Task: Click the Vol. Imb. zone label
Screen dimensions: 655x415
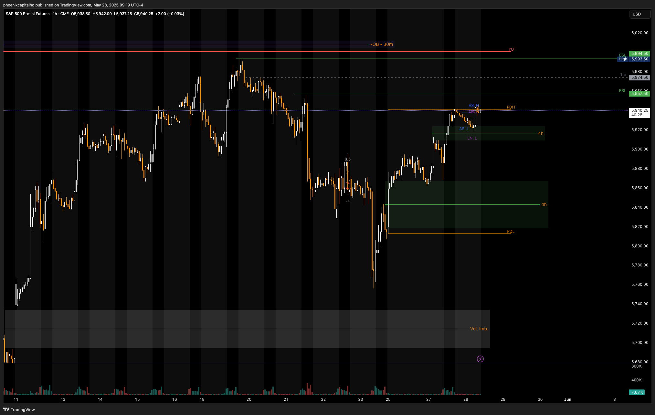Action: (479, 329)
